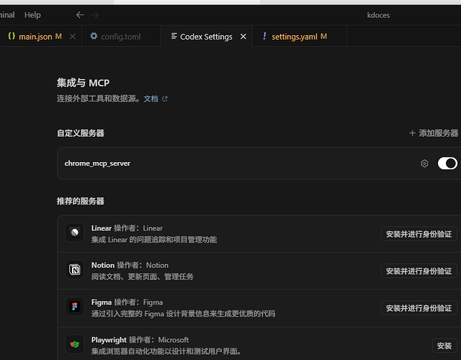Click the Notion server logo icon

75,269
